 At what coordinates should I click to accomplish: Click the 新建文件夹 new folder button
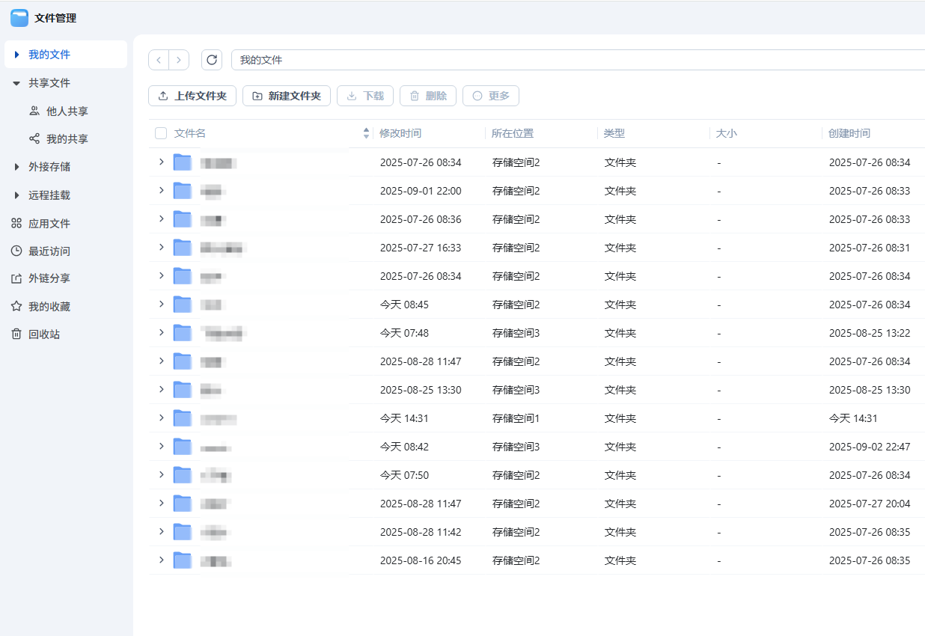(x=287, y=96)
